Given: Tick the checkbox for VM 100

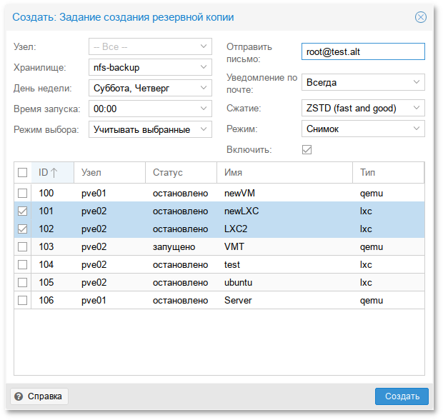Looking at the screenshot, I should (22, 193).
